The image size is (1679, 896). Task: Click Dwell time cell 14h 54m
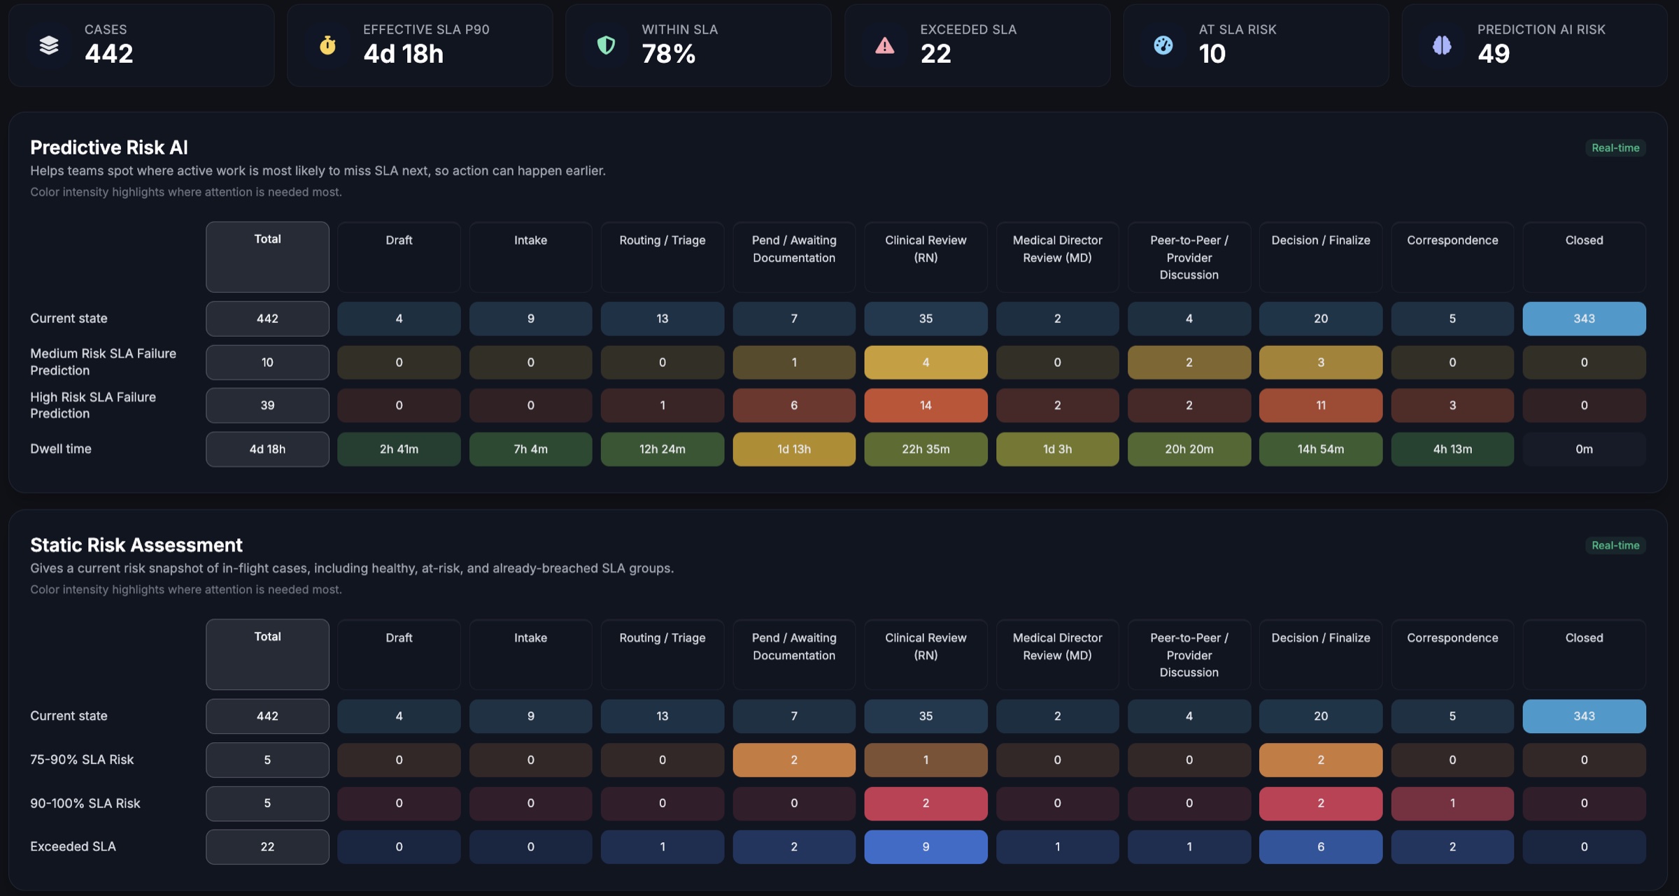1321,449
